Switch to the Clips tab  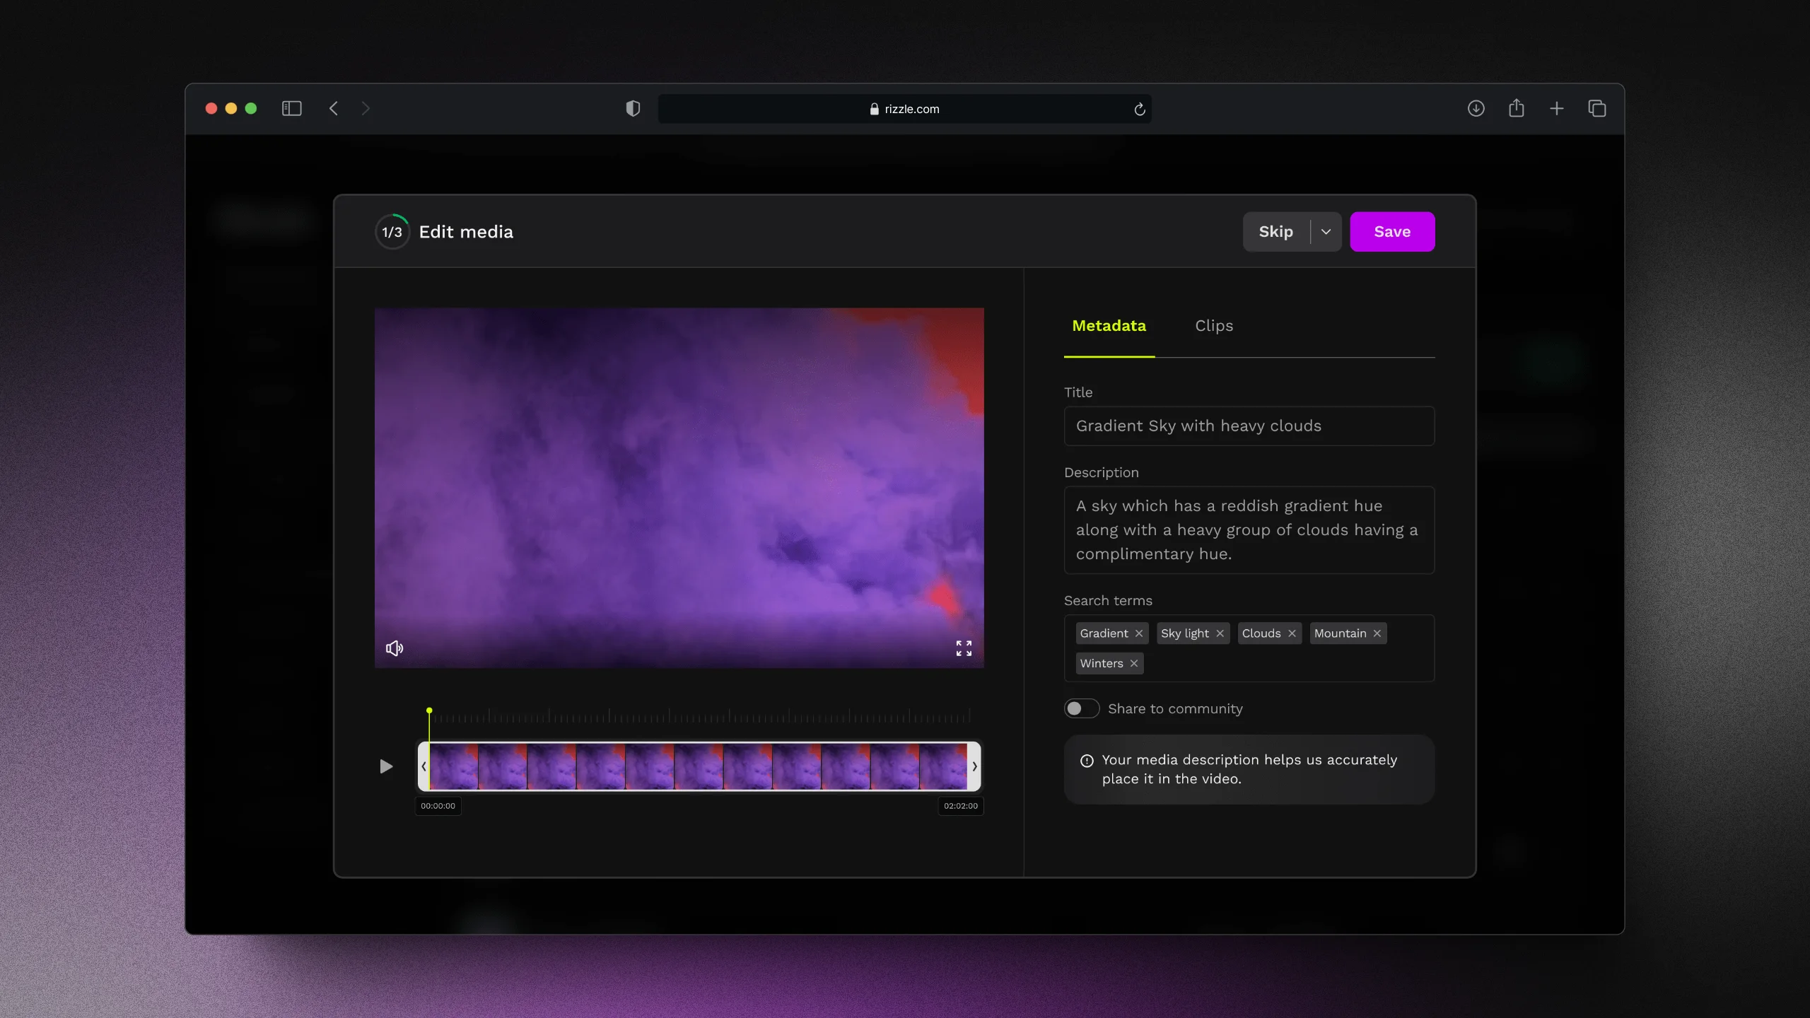click(x=1214, y=326)
